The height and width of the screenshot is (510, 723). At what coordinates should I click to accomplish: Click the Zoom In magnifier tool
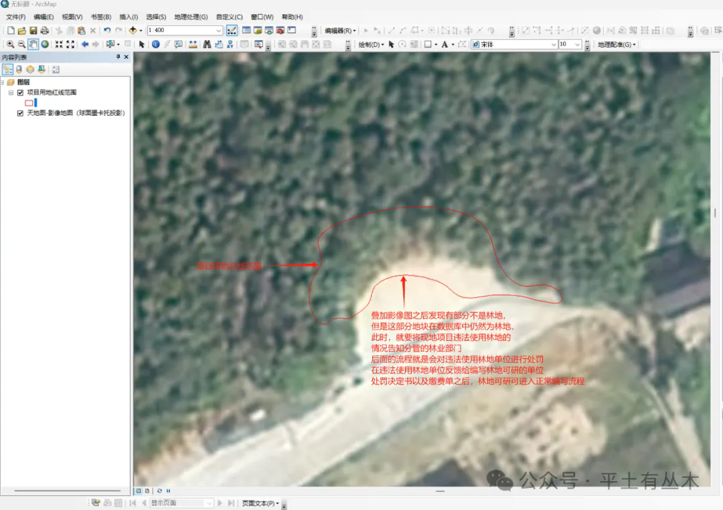(x=10, y=44)
